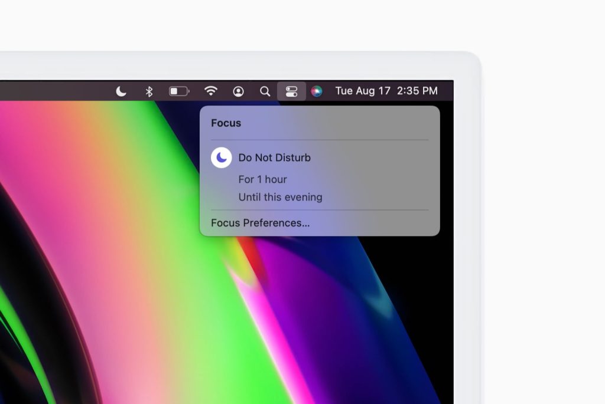Click the 2:35 PM clock time
Screen dimensions: 605x404
pos(417,91)
